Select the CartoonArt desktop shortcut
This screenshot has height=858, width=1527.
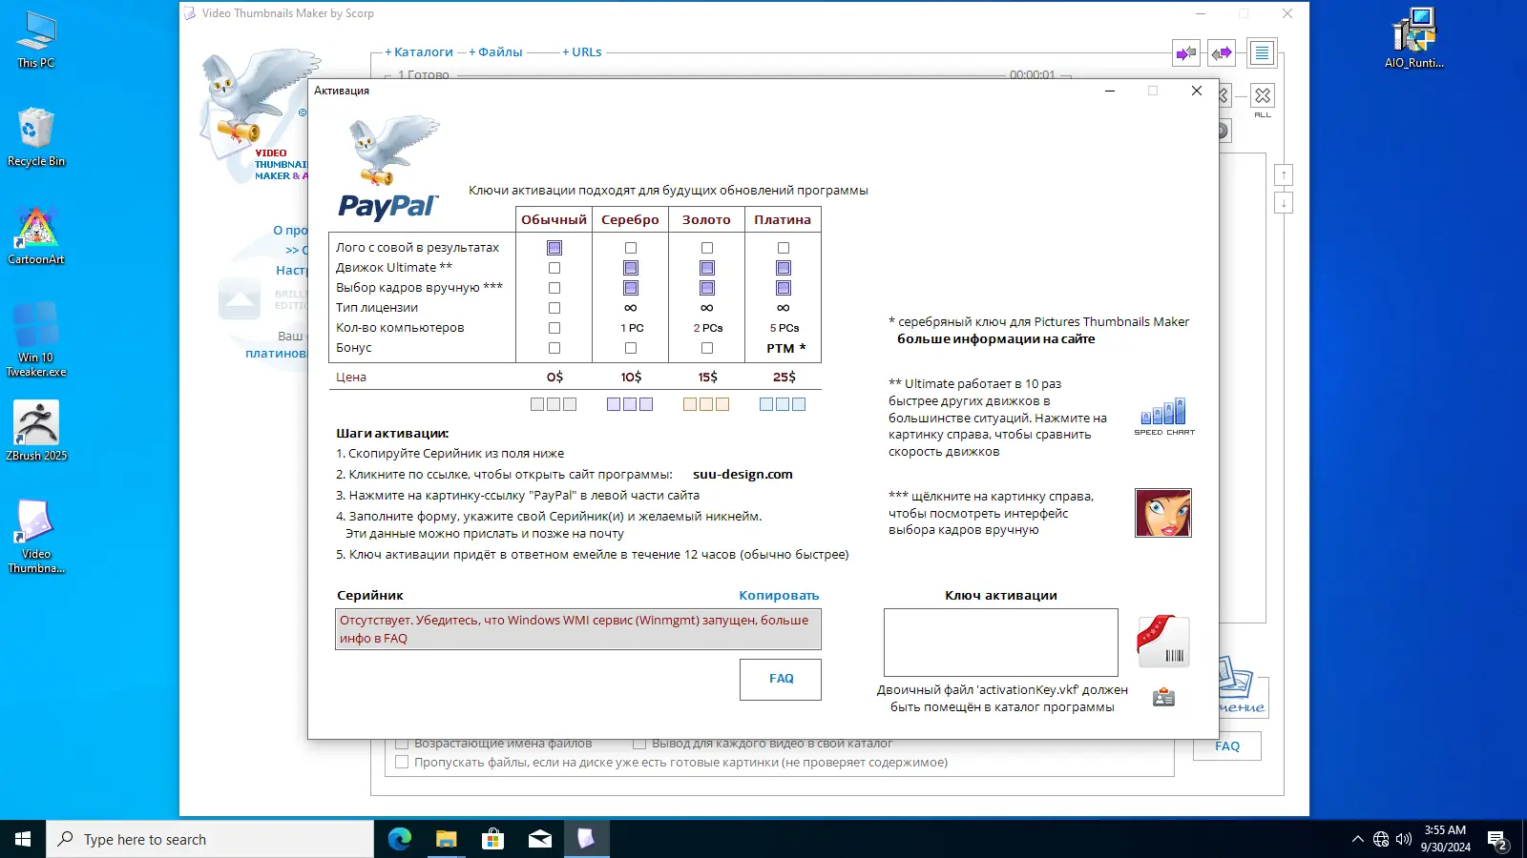pos(36,235)
